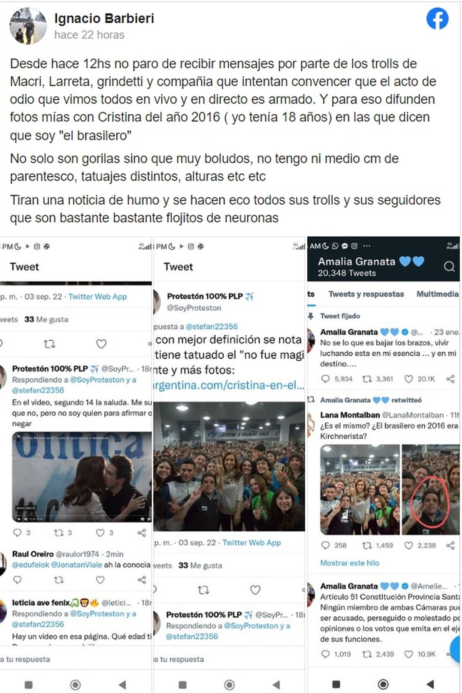This screenshot has height=693, width=462.
Task: Switch to Tweets y respuestas tab
Action: 366,294
